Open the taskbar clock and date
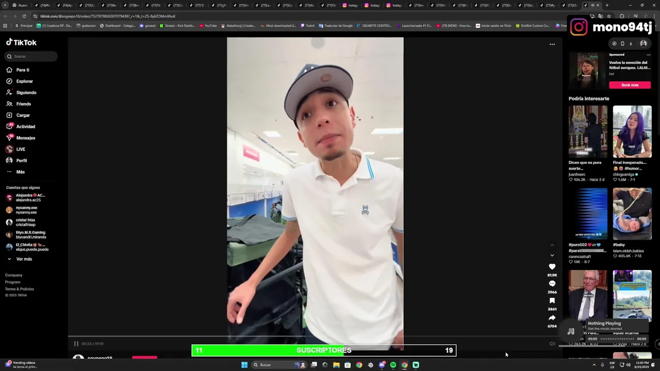This screenshot has width=660, height=371. pyautogui.click(x=641, y=365)
